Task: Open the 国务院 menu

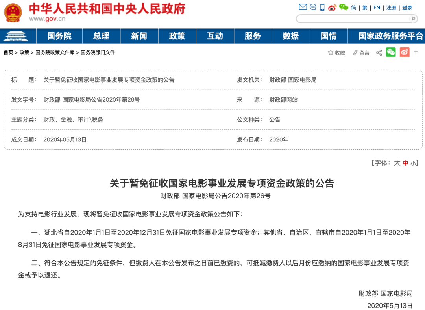Action: click(59, 36)
